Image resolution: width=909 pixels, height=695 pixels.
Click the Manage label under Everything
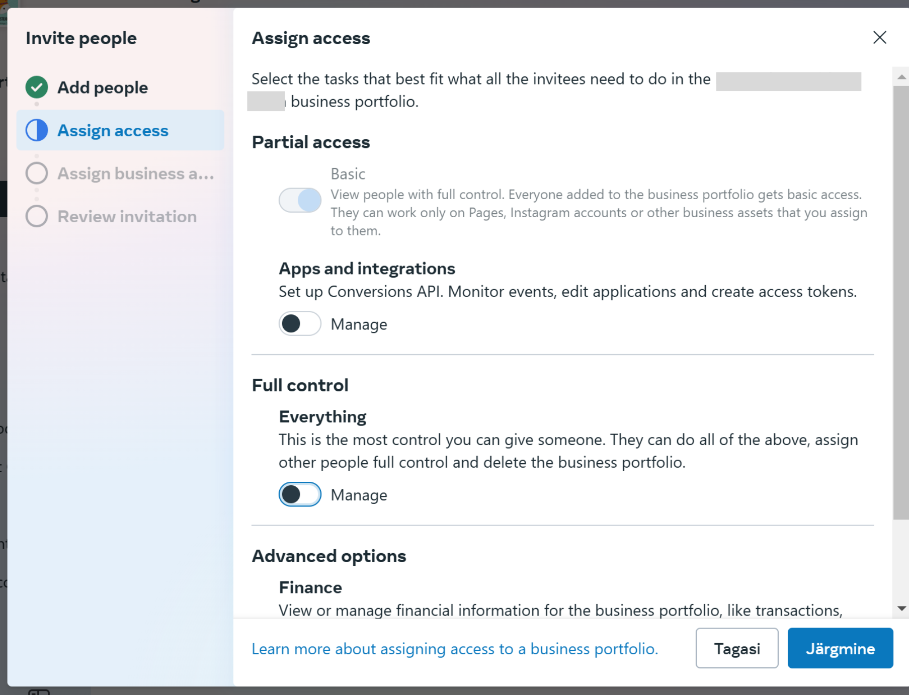click(x=359, y=495)
